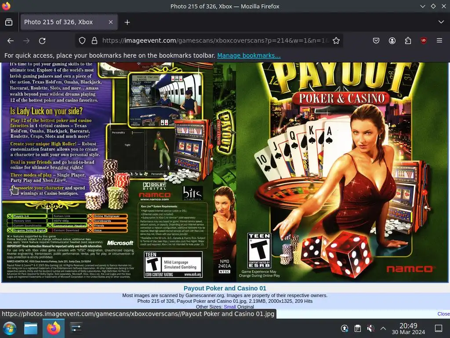
Task: Open the Payout Poker and Casino 01 title link
Action: 225,288
